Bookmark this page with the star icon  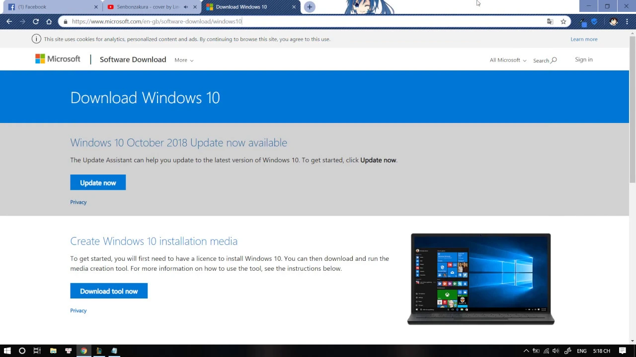pyautogui.click(x=563, y=21)
